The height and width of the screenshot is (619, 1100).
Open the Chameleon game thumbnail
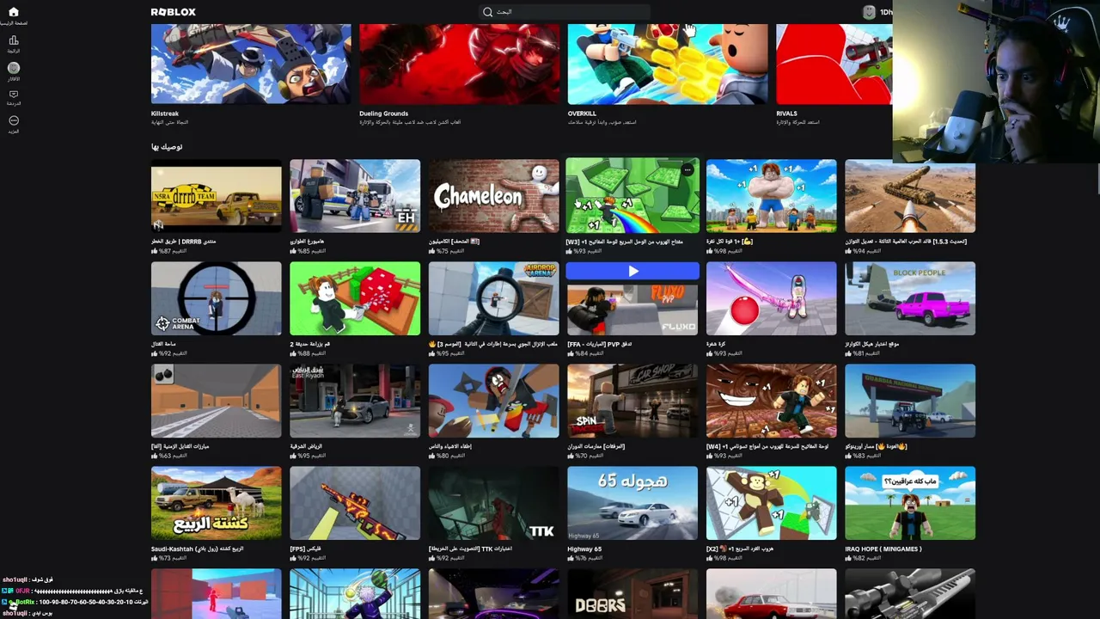pos(493,196)
